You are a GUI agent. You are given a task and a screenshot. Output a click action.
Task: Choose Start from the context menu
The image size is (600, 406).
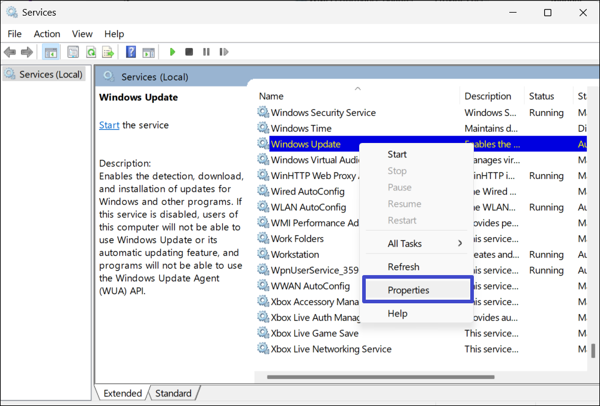pyautogui.click(x=397, y=154)
